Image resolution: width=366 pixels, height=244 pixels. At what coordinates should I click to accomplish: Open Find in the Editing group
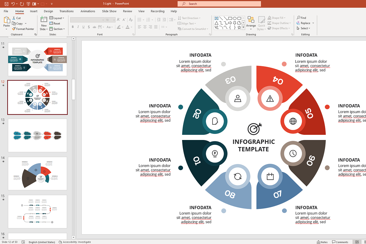(301, 18)
